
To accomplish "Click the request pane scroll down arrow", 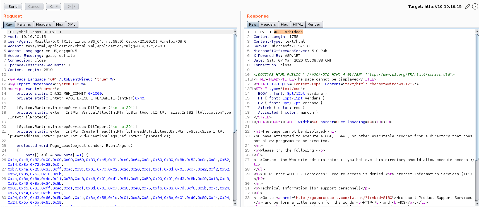I will [235, 204].
